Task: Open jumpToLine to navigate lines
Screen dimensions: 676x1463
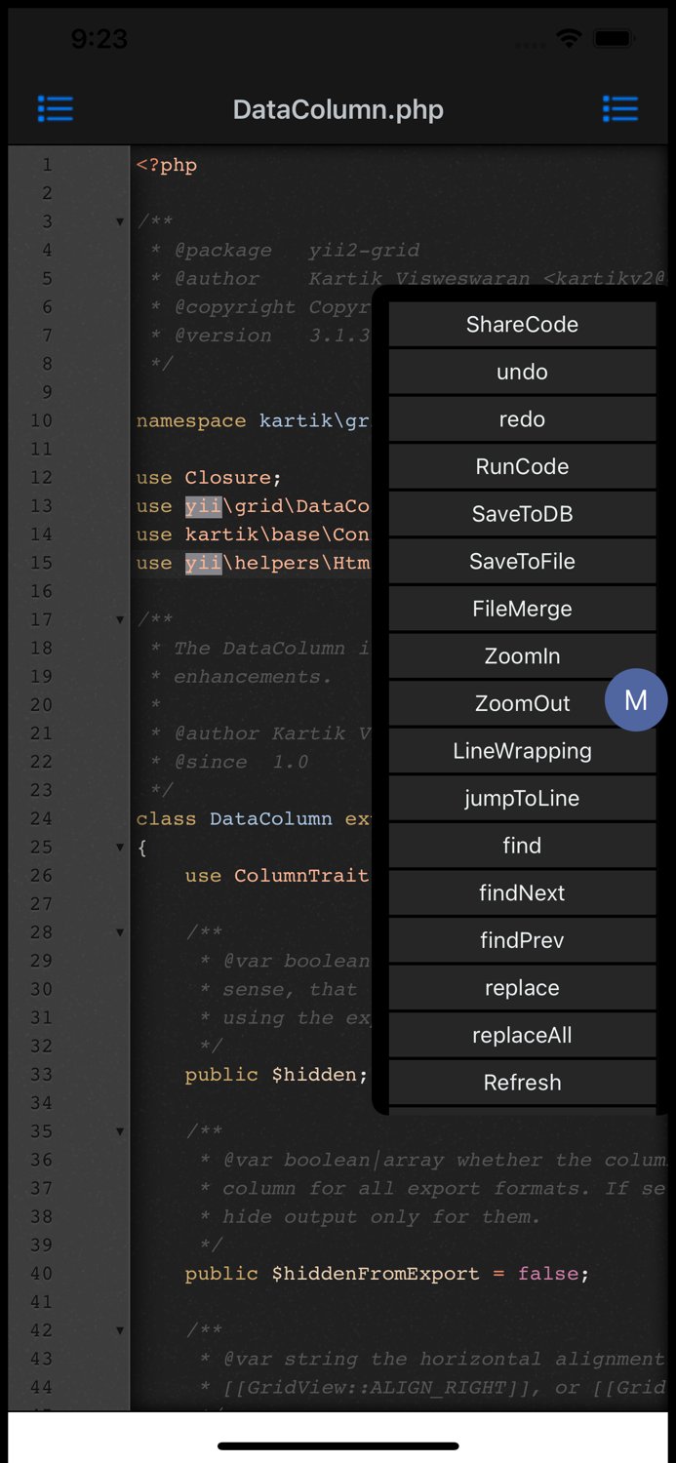Action: tap(522, 798)
